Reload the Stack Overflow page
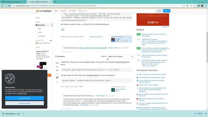This screenshot has height=117, width=208. pyautogui.click(x=9, y=6)
